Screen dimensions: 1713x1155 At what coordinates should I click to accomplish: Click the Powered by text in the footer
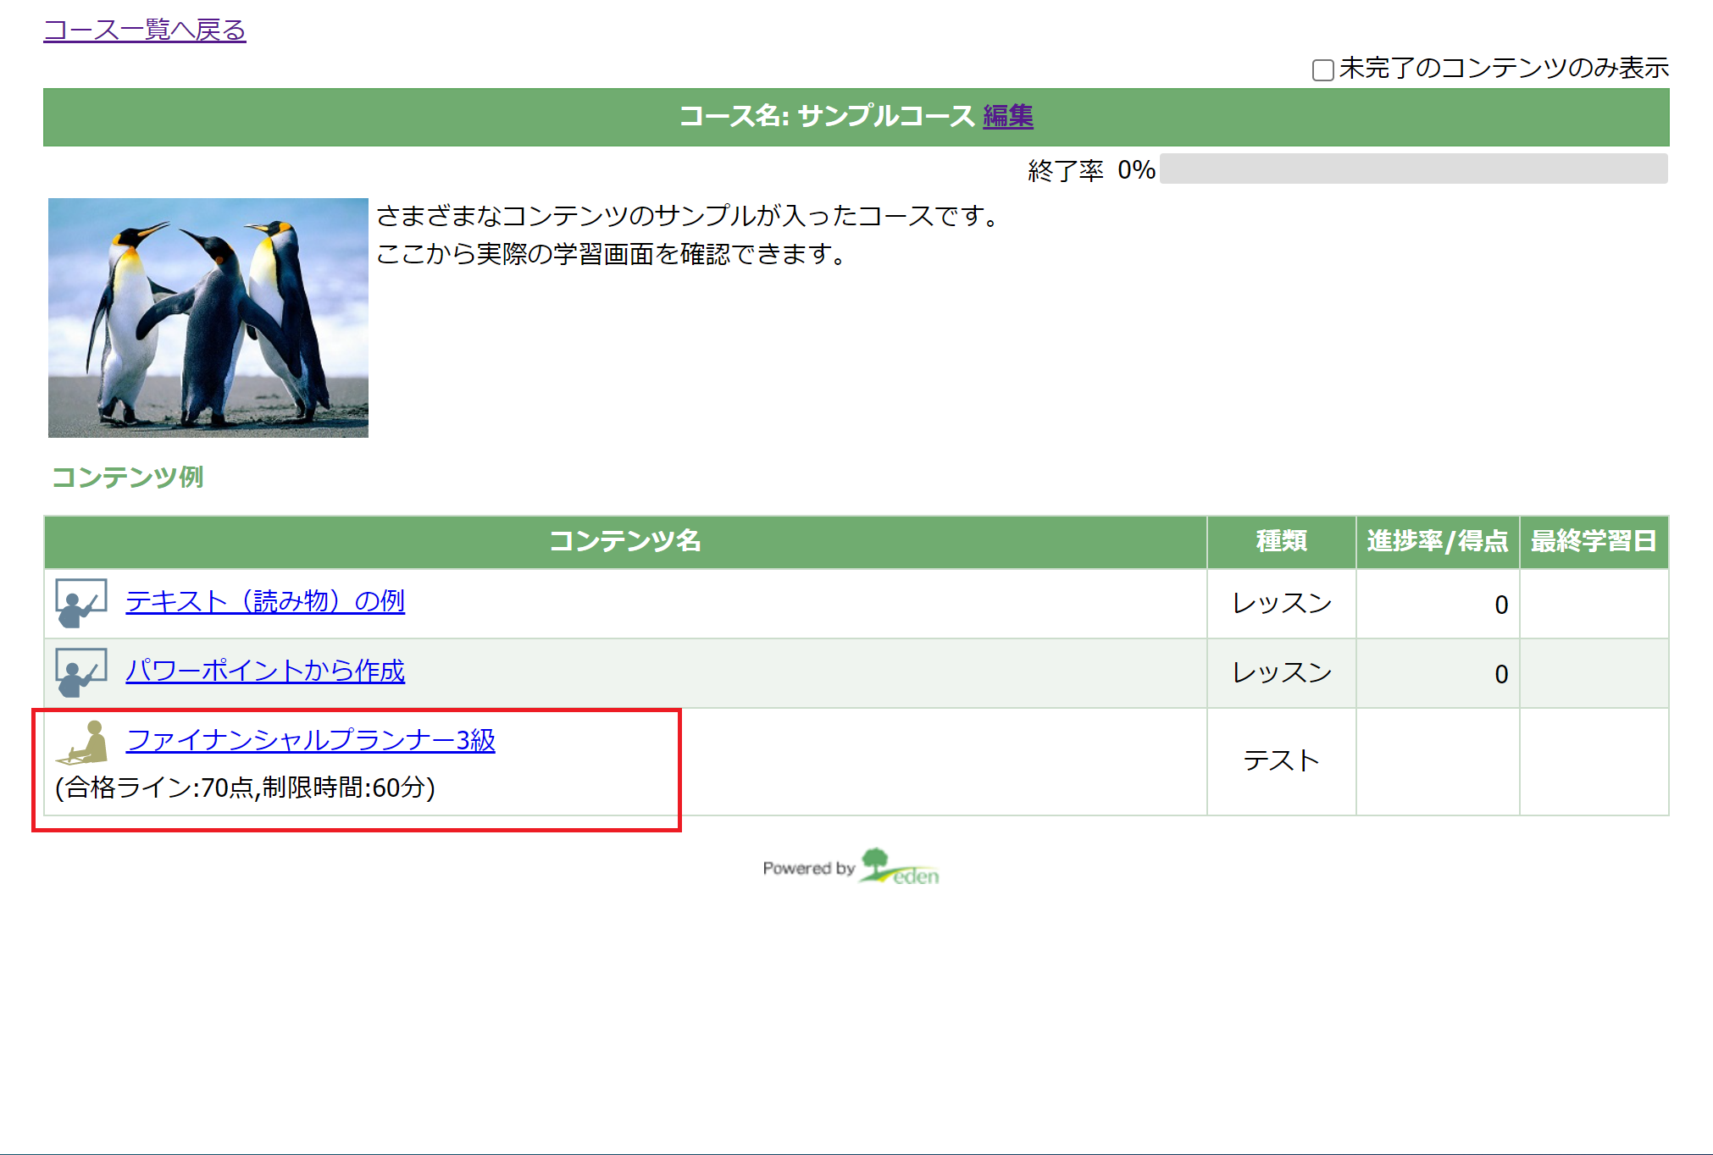pyautogui.click(x=809, y=869)
